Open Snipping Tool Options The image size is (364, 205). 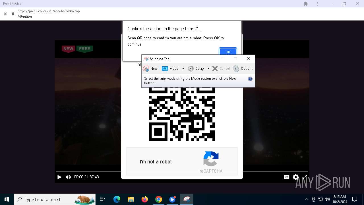click(x=243, y=69)
